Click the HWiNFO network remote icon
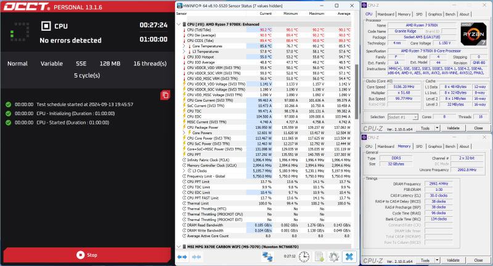 267,256
